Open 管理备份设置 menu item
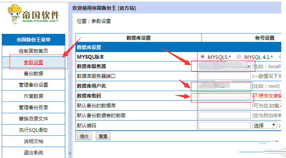The width and height of the screenshot is (286, 158). (34, 85)
